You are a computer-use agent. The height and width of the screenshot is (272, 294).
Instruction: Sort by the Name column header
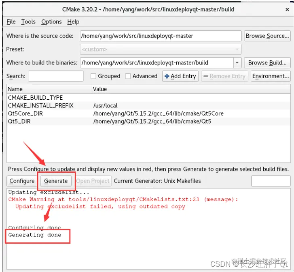[x=49, y=89]
